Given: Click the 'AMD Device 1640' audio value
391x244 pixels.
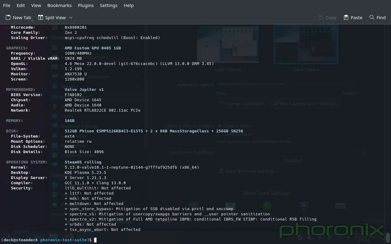Looking at the screenshot, I should pyautogui.click(x=83, y=105).
